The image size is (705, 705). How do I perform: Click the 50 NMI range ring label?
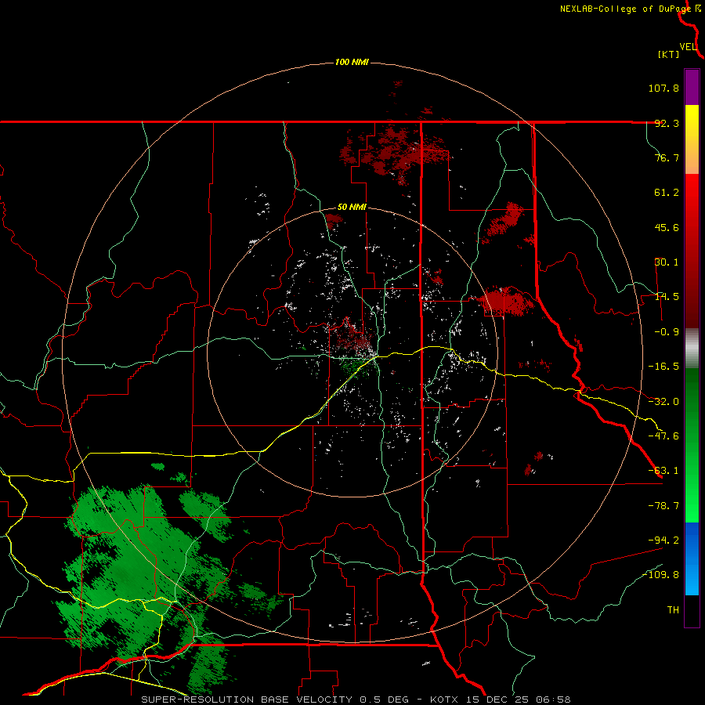tap(352, 207)
